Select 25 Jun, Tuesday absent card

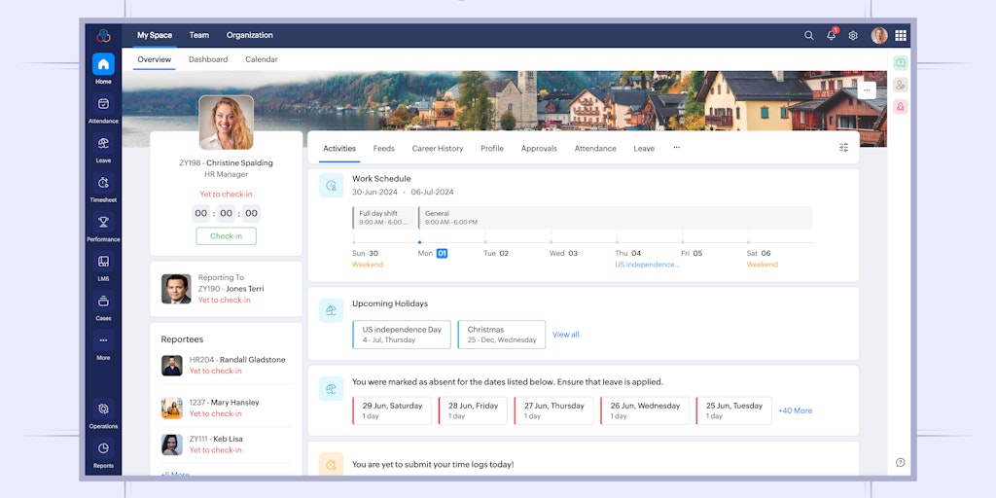pyautogui.click(x=733, y=411)
